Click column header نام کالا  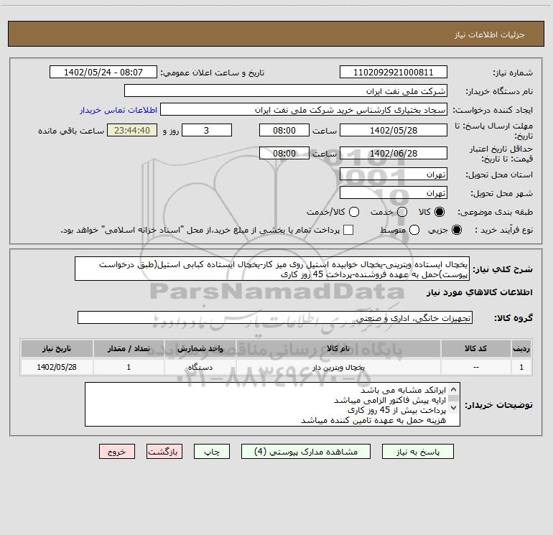(338, 349)
